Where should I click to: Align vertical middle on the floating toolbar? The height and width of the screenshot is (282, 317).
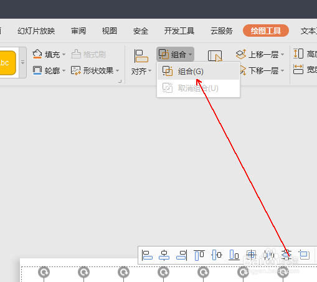click(x=217, y=255)
